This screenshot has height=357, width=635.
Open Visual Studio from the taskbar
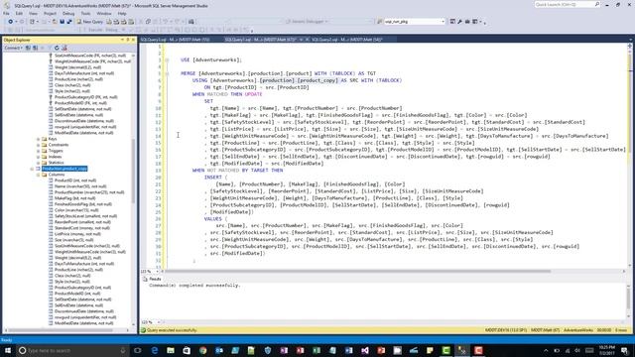365,350
